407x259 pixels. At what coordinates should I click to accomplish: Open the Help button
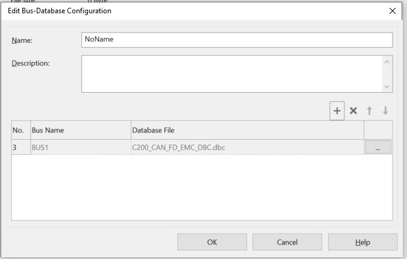click(x=362, y=242)
